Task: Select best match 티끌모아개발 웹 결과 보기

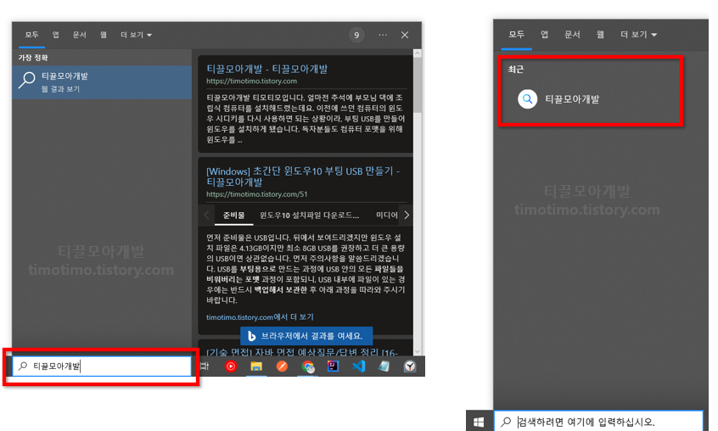Action: tap(102, 82)
